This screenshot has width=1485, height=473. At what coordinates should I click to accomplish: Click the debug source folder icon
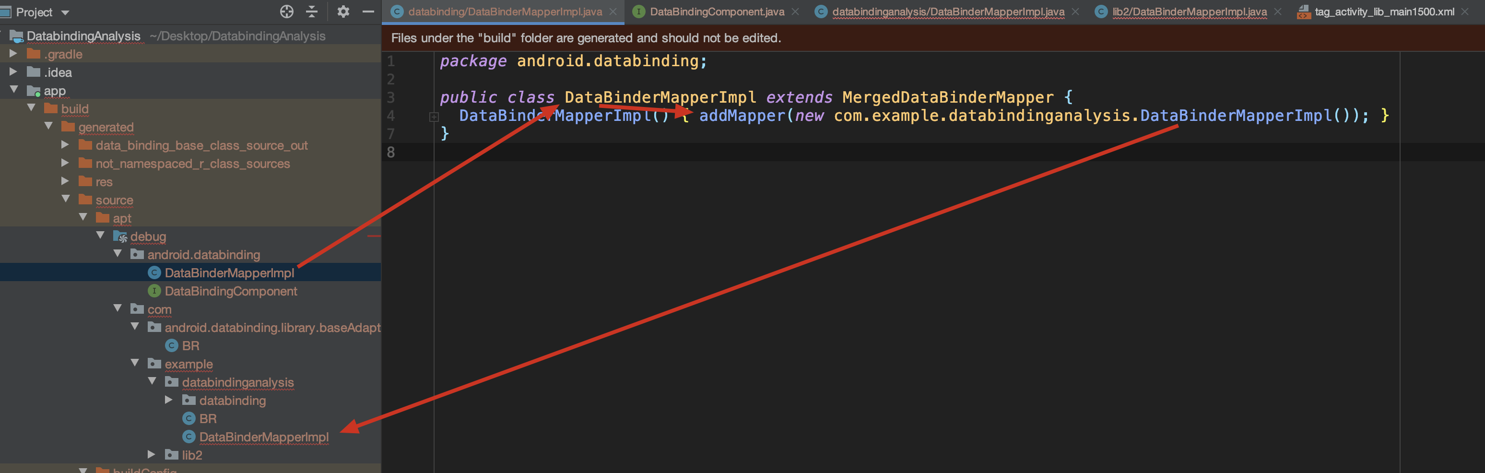coord(120,236)
